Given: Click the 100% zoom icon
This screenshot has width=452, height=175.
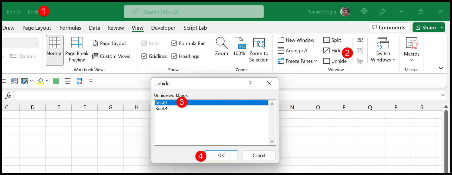Looking at the screenshot, I should [x=239, y=43].
